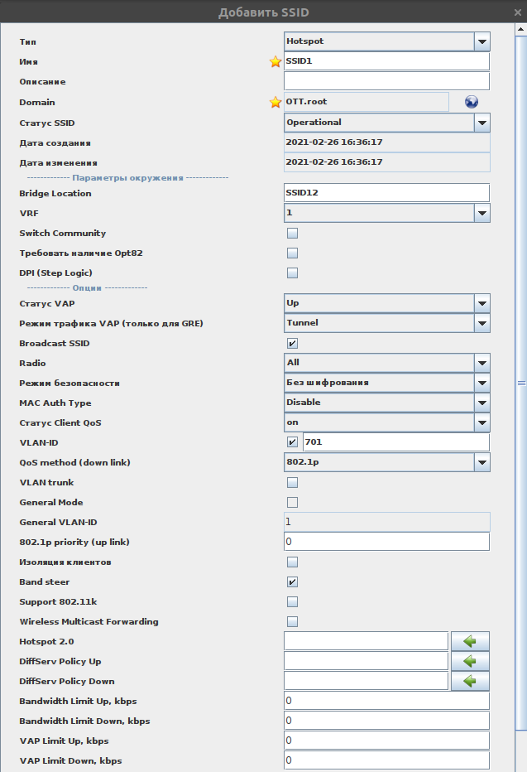Toggle the VLAN-ID enable checkbox
The width and height of the screenshot is (527, 772).
[292, 442]
